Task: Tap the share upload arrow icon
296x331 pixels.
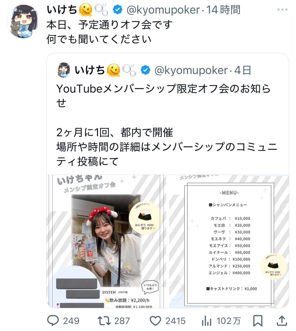Action: (x=282, y=320)
